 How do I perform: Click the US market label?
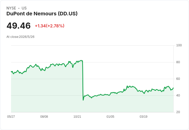click(24, 8)
